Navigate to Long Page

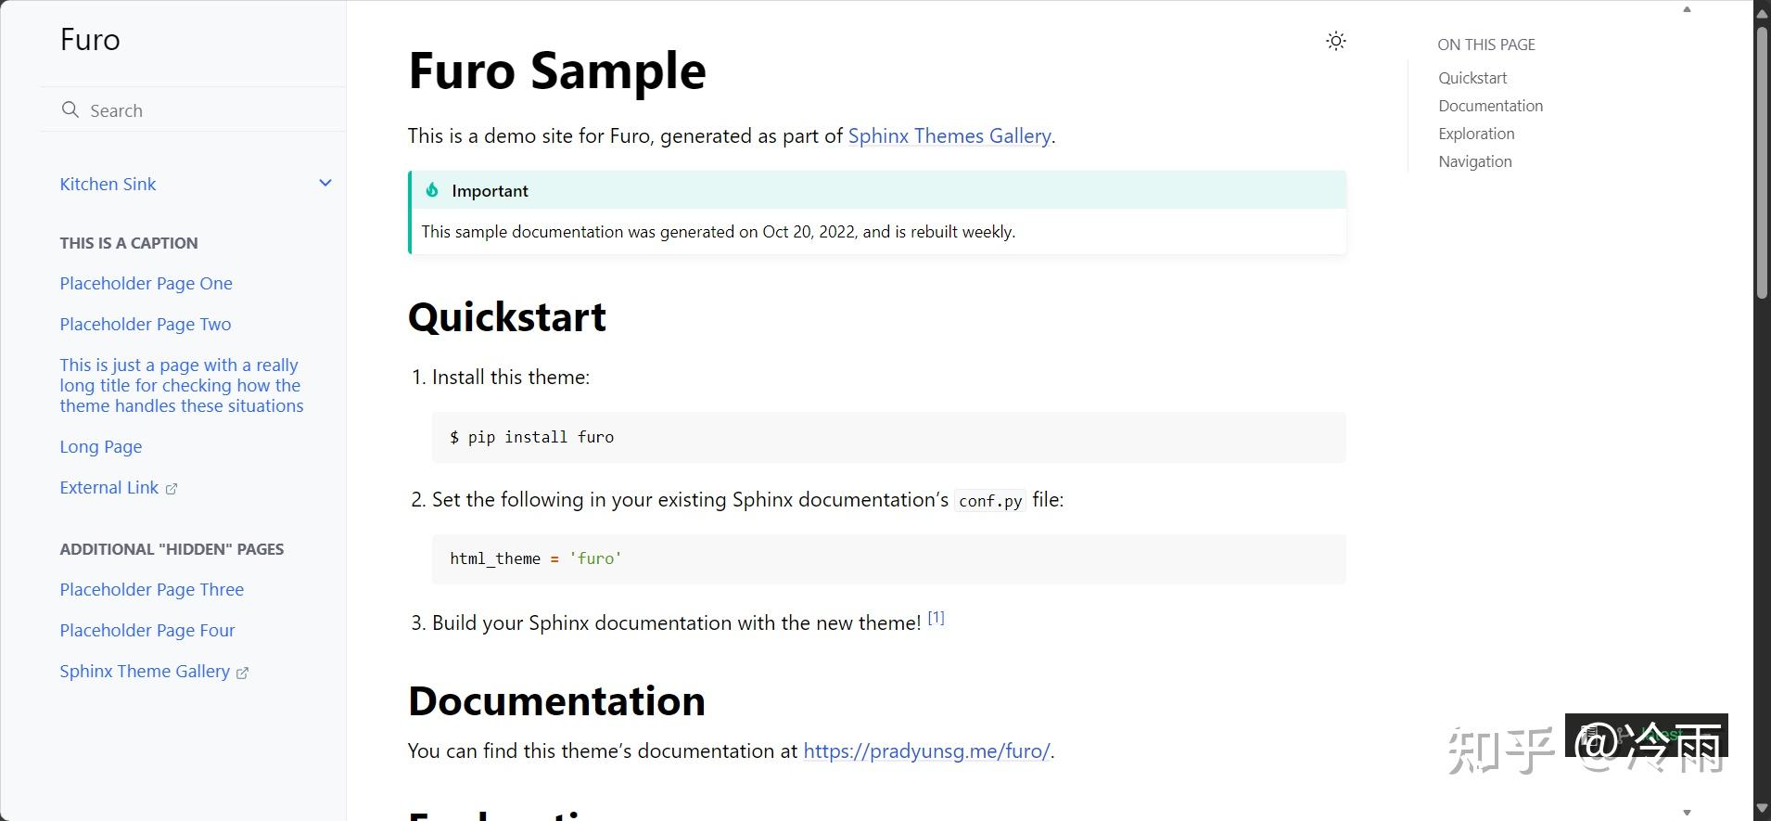(x=100, y=446)
